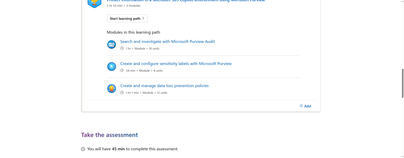This screenshot has width=404, height=158.
Task: Click the 2 hr 55 min • 3 modules text
Action: pyautogui.click(x=124, y=6)
